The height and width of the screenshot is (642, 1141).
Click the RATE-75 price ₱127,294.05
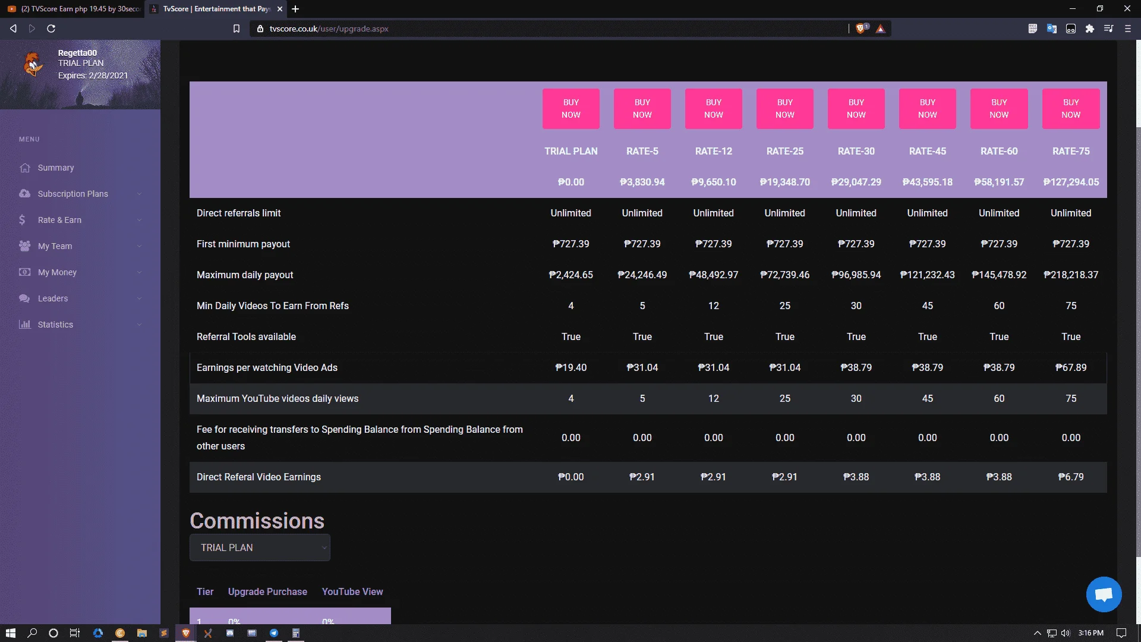[1071, 182]
